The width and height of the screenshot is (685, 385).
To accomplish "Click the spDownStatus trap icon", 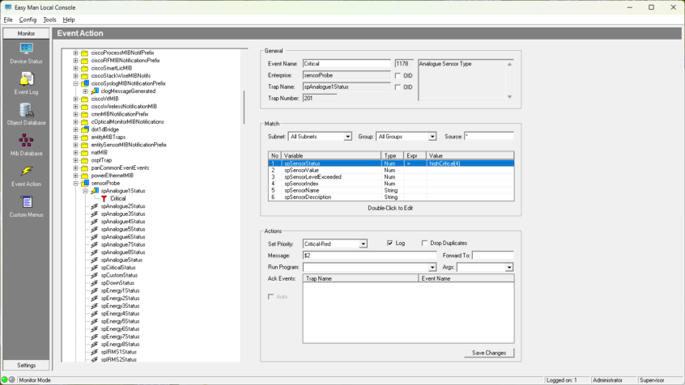I will 95,283.
